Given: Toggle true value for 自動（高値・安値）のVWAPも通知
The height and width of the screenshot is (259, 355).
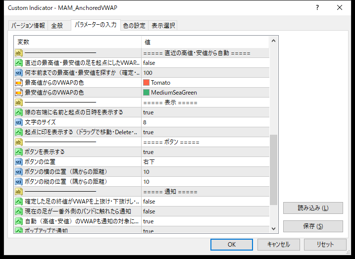Looking at the screenshot, I should click(205, 221).
